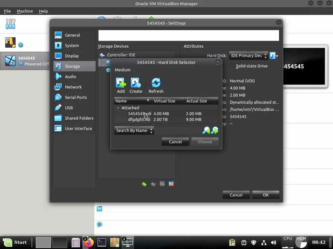Image resolution: width=333 pixels, height=249 pixels.
Task: Open the File menu
Action: tap(7, 11)
